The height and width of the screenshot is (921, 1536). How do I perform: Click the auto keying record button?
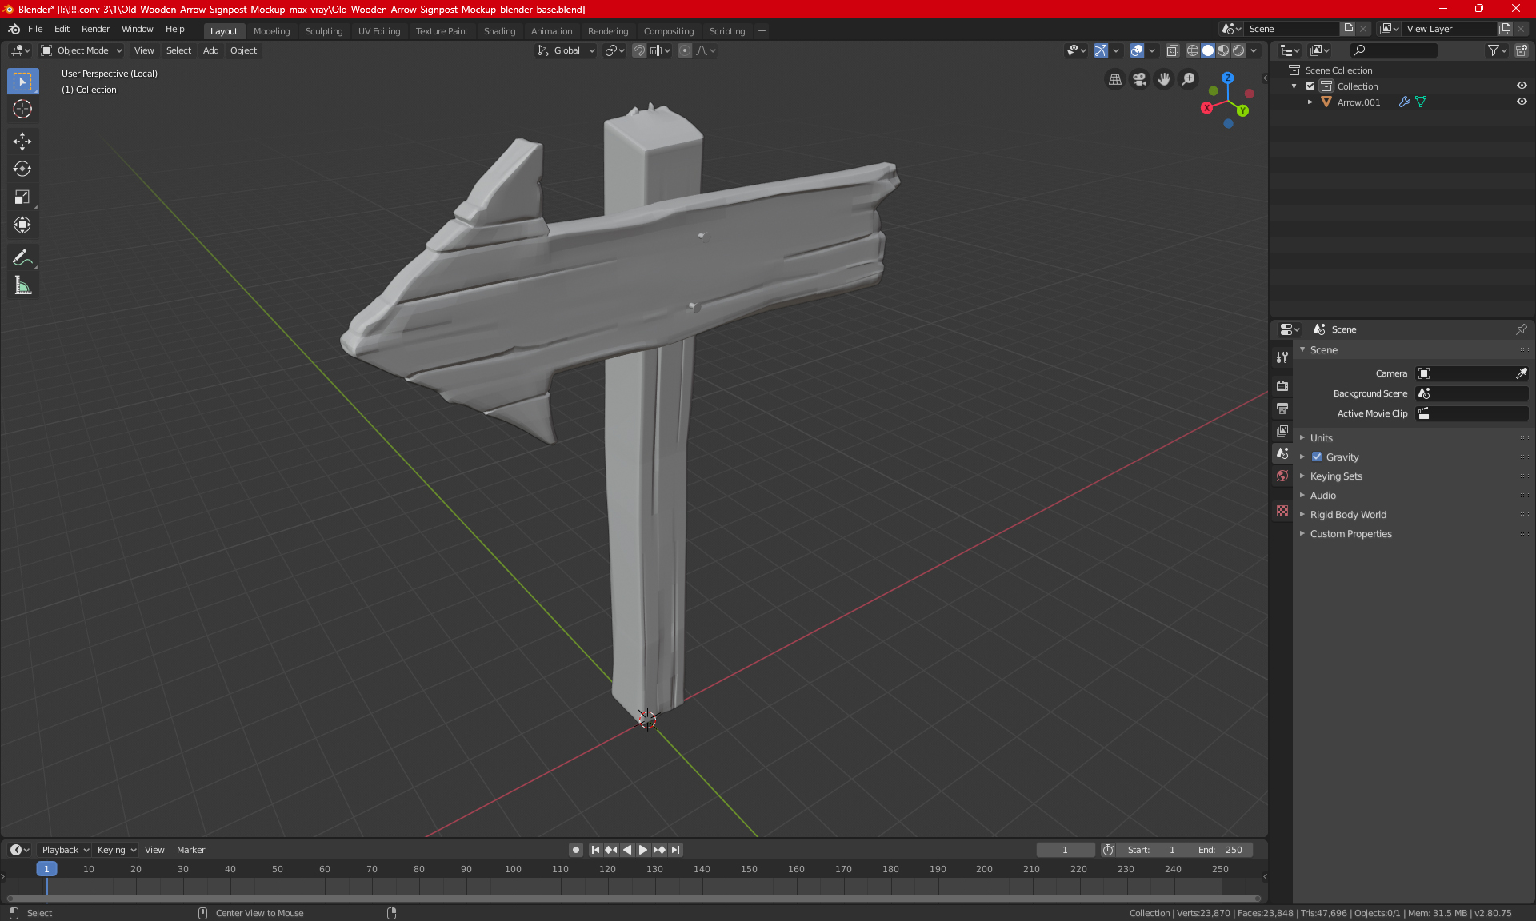point(575,850)
